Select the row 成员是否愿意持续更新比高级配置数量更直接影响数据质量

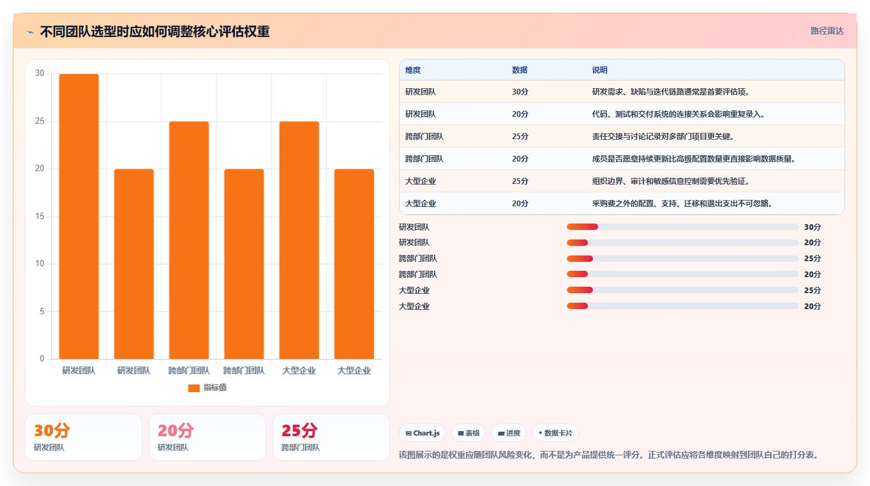tap(622, 159)
